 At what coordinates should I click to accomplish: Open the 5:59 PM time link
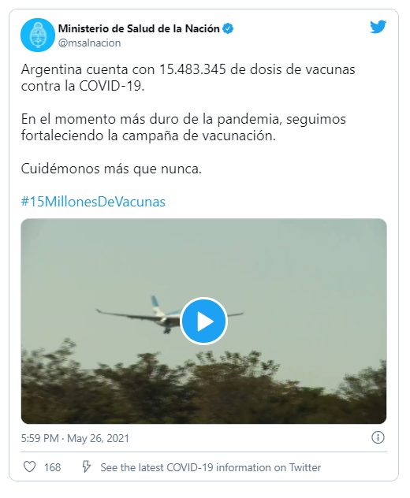pyautogui.click(x=39, y=438)
